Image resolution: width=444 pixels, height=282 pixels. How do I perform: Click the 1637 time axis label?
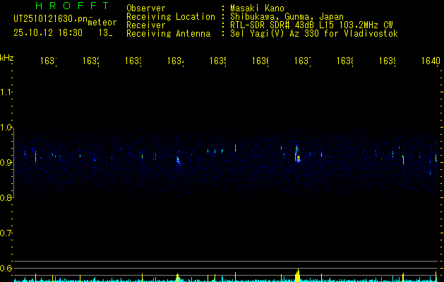click(303, 61)
